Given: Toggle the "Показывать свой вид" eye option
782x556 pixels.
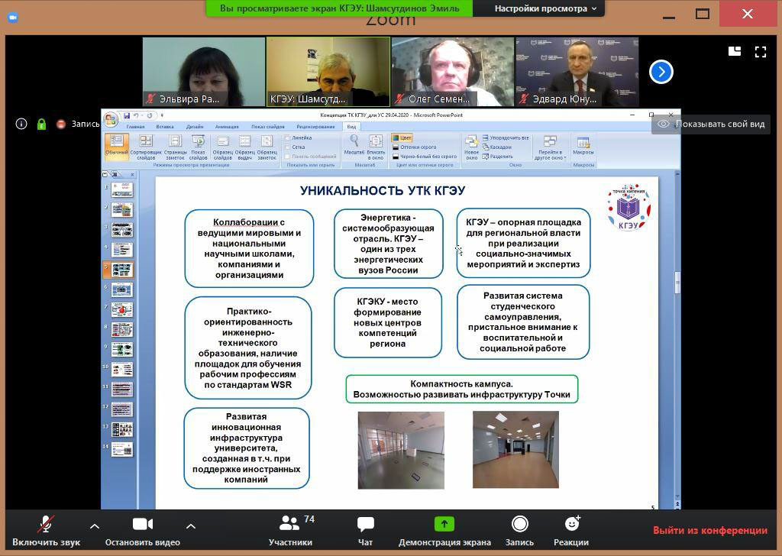Looking at the screenshot, I should (x=711, y=124).
